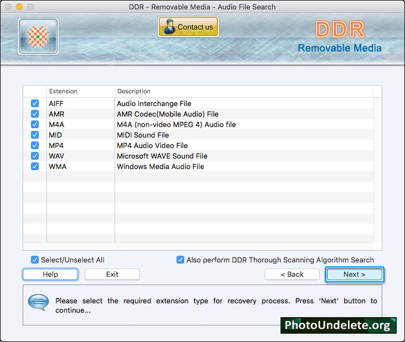Viewport: 405px width, 342px height.
Task: Uncheck the AIFF extension checkbox
Action: point(35,103)
